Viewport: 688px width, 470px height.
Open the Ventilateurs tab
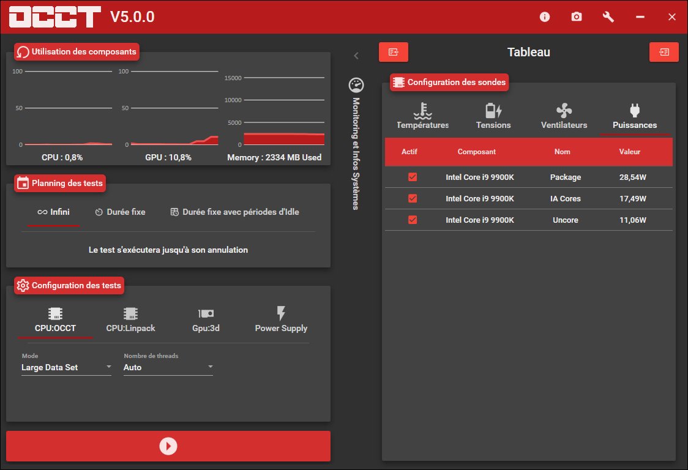[x=564, y=117]
